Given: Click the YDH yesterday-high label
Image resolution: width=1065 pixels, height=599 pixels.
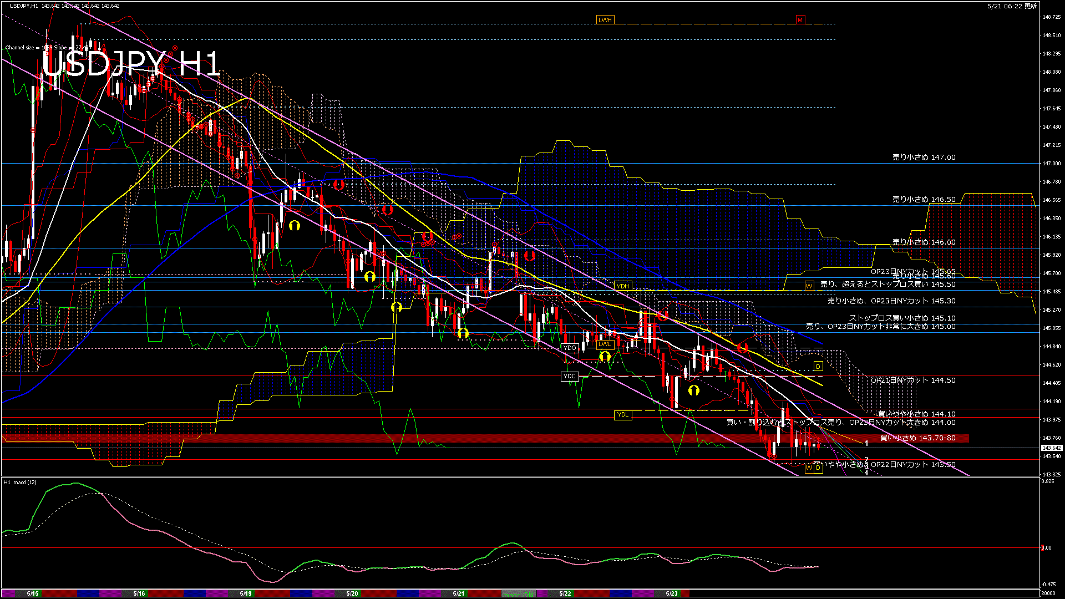Looking at the screenshot, I should (x=623, y=286).
